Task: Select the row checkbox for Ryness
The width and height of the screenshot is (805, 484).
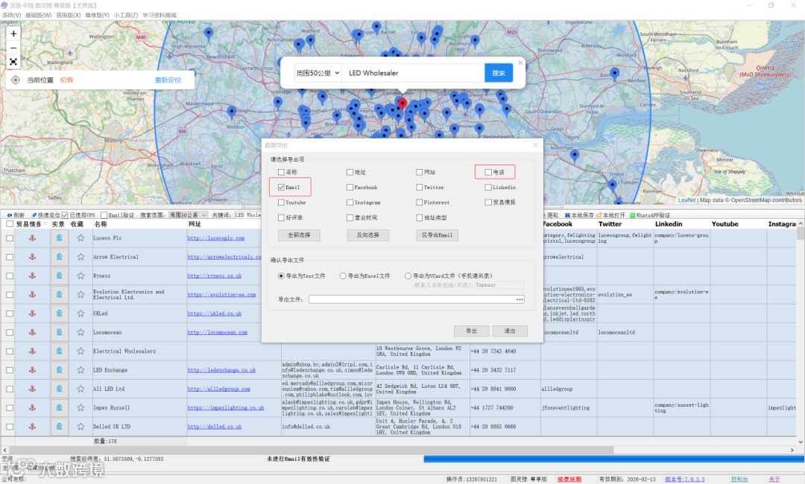Action: pos(10,276)
